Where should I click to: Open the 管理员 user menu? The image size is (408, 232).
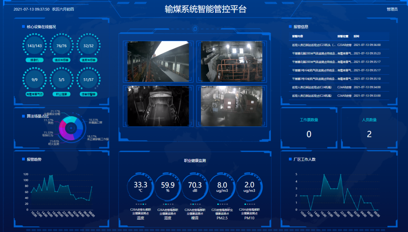point(392,9)
